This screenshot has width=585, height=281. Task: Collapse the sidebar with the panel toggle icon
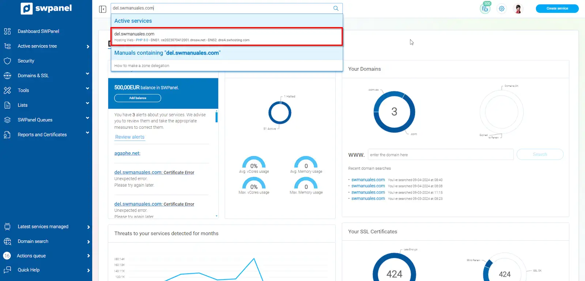[x=102, y=9]
